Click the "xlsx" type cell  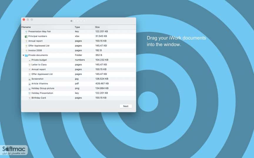click(77, 36)
